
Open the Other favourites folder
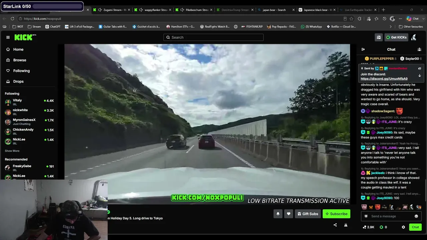411,27
